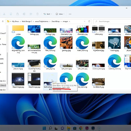
Task: Open the Windows Start menu
Action: click(x=44, y=128)
